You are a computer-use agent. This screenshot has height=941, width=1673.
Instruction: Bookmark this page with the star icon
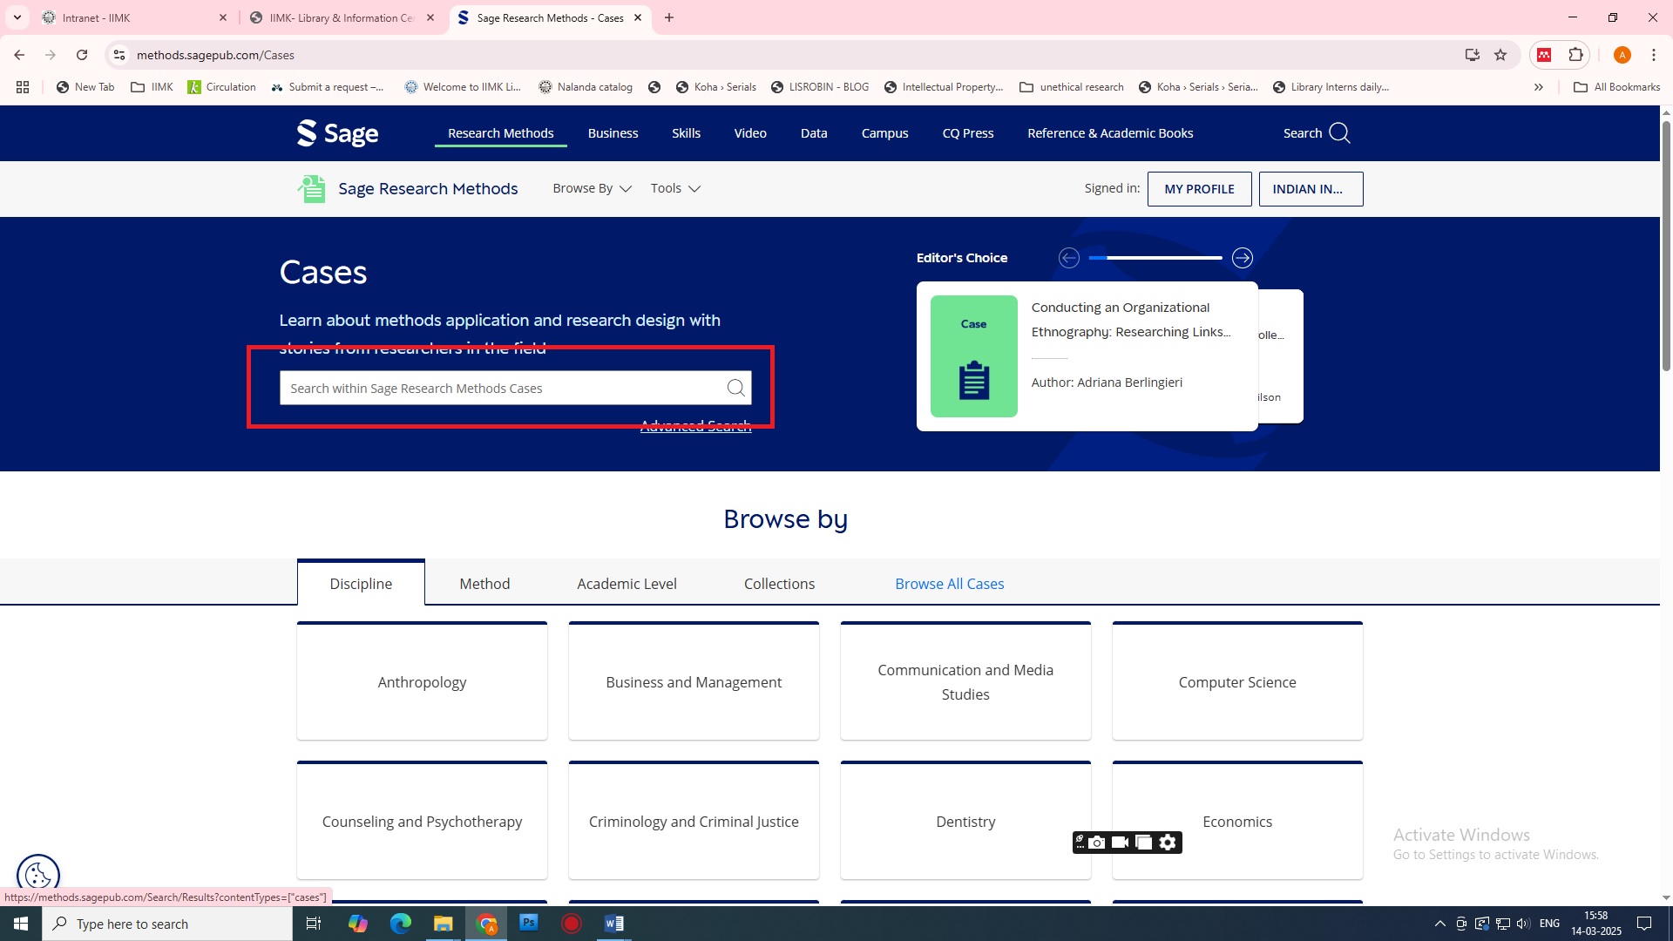coord(1500,55)
